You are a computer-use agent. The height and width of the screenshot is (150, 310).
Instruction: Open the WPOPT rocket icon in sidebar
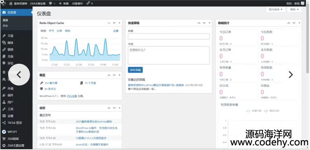coord(4,132)
